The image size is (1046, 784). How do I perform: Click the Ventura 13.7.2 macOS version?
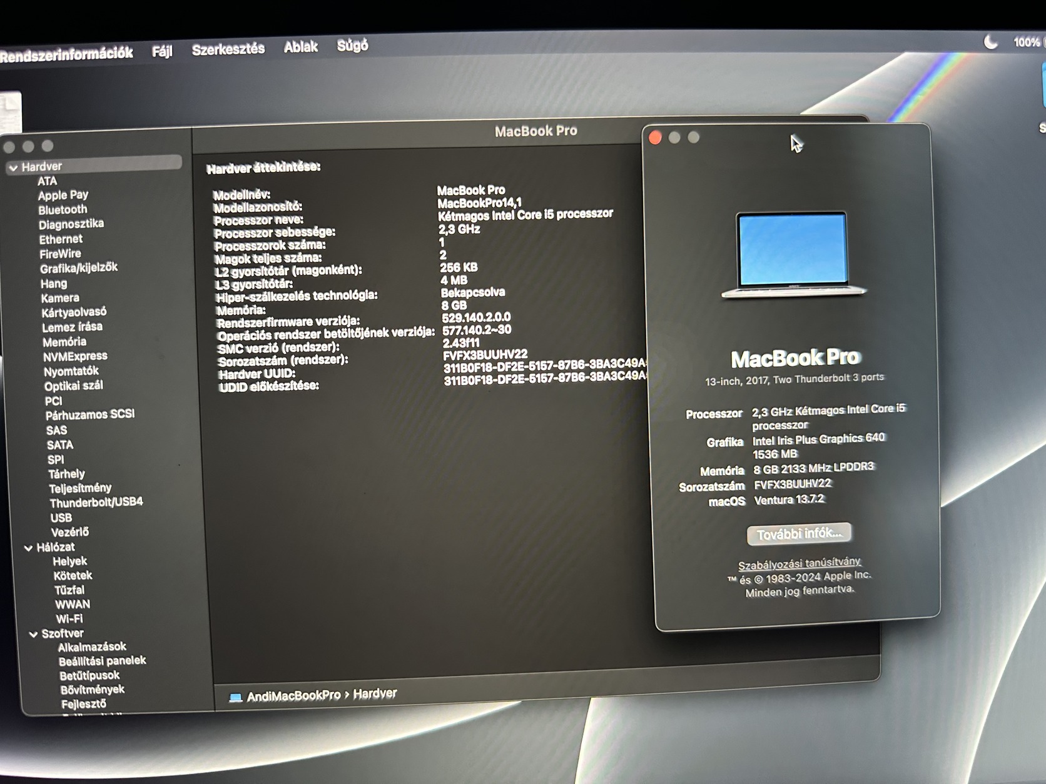tap(790, 500)
